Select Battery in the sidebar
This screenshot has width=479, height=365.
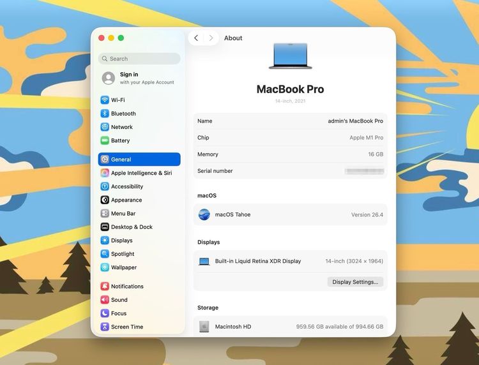[139, 140]
